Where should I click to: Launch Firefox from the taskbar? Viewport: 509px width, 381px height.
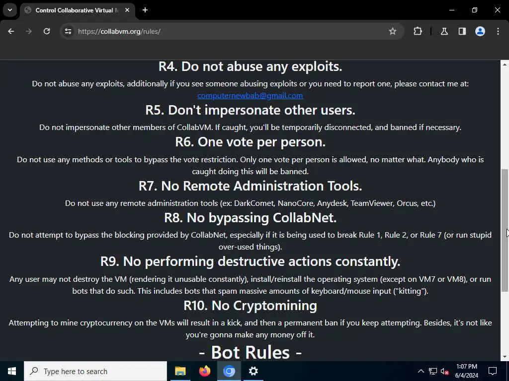point(204,371)
